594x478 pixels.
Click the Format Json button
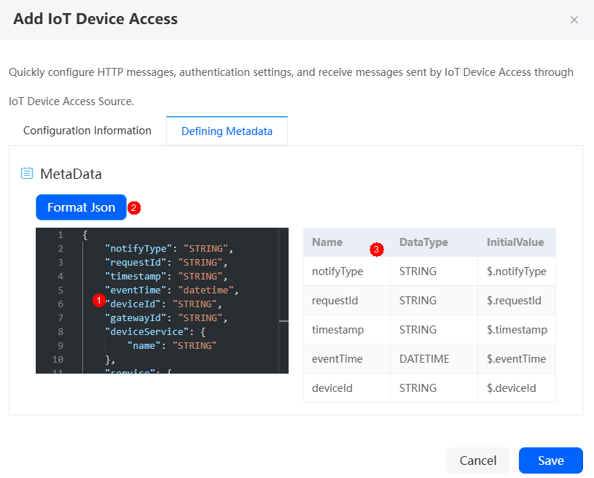coord(81,207)
